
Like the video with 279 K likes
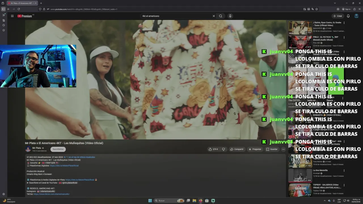pyautogui.click(x=213, y=149)
